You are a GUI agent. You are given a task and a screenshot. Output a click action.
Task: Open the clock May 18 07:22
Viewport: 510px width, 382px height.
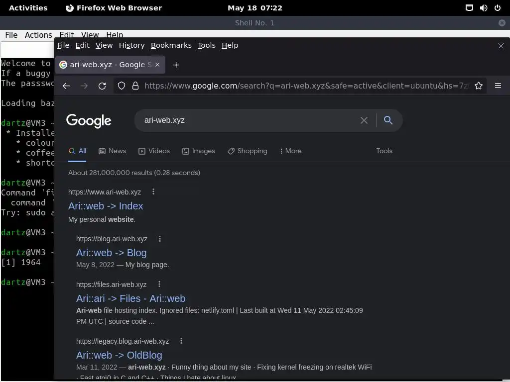pyautogui.click(x=255, y=8)
